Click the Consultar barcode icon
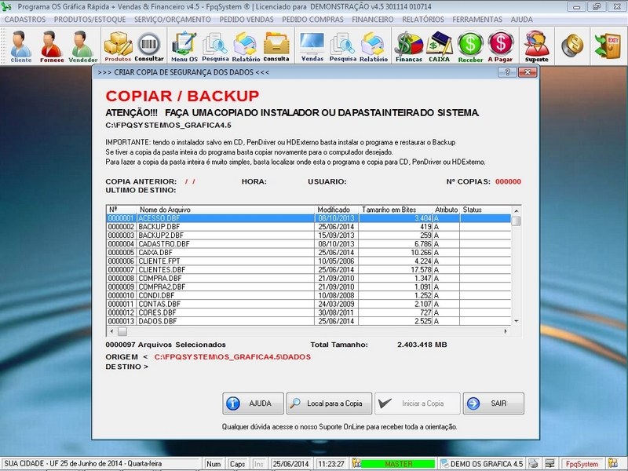The width and height of the screenshot is (628, 471). coord(149,46)
